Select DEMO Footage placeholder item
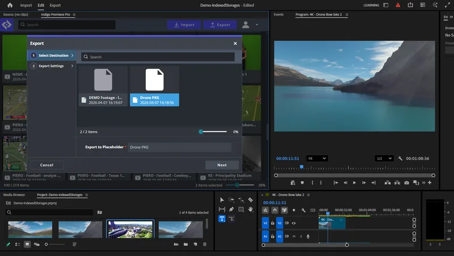454x256 pixels. [x=103, y=86]
